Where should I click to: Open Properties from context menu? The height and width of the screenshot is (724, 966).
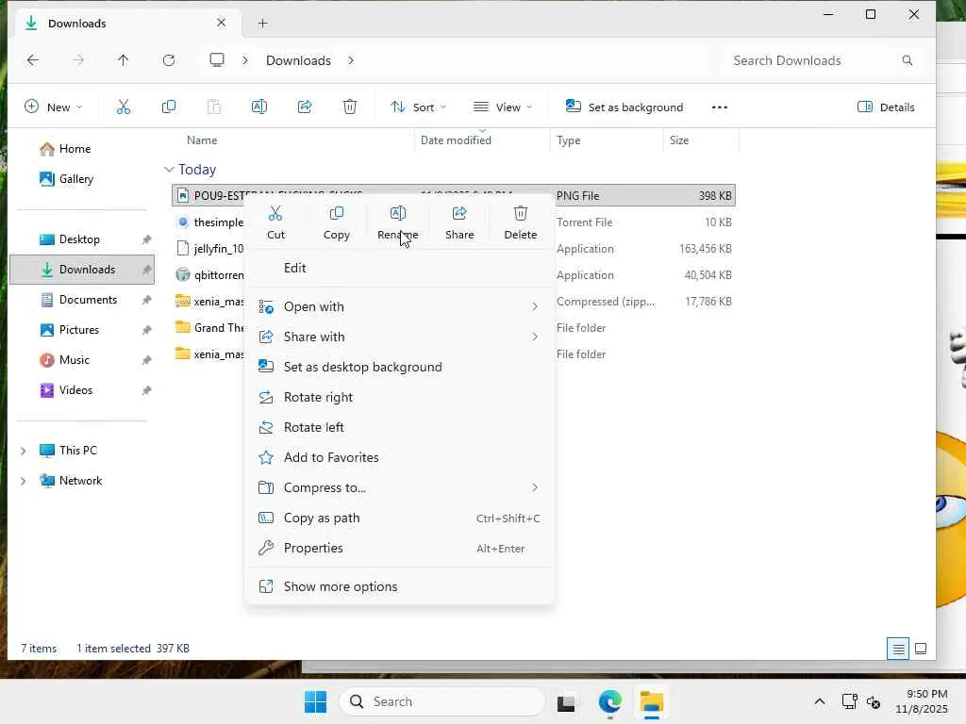pos(399,548)
